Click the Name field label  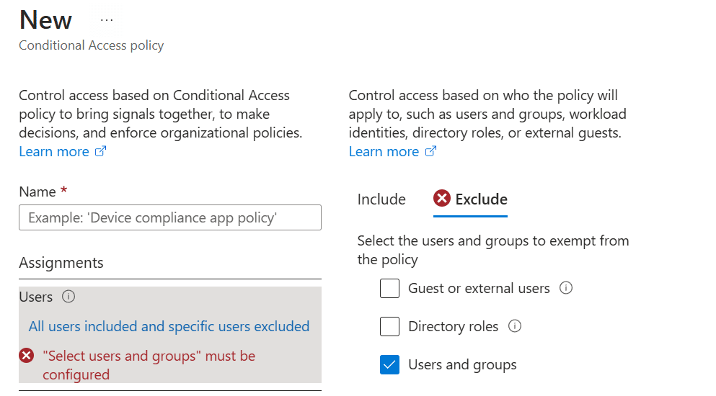(x=37, y=192)
